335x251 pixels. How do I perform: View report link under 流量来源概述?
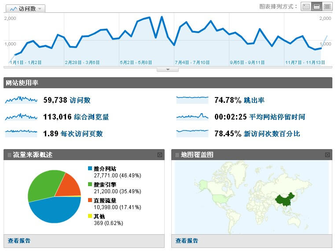pos(19,240)
